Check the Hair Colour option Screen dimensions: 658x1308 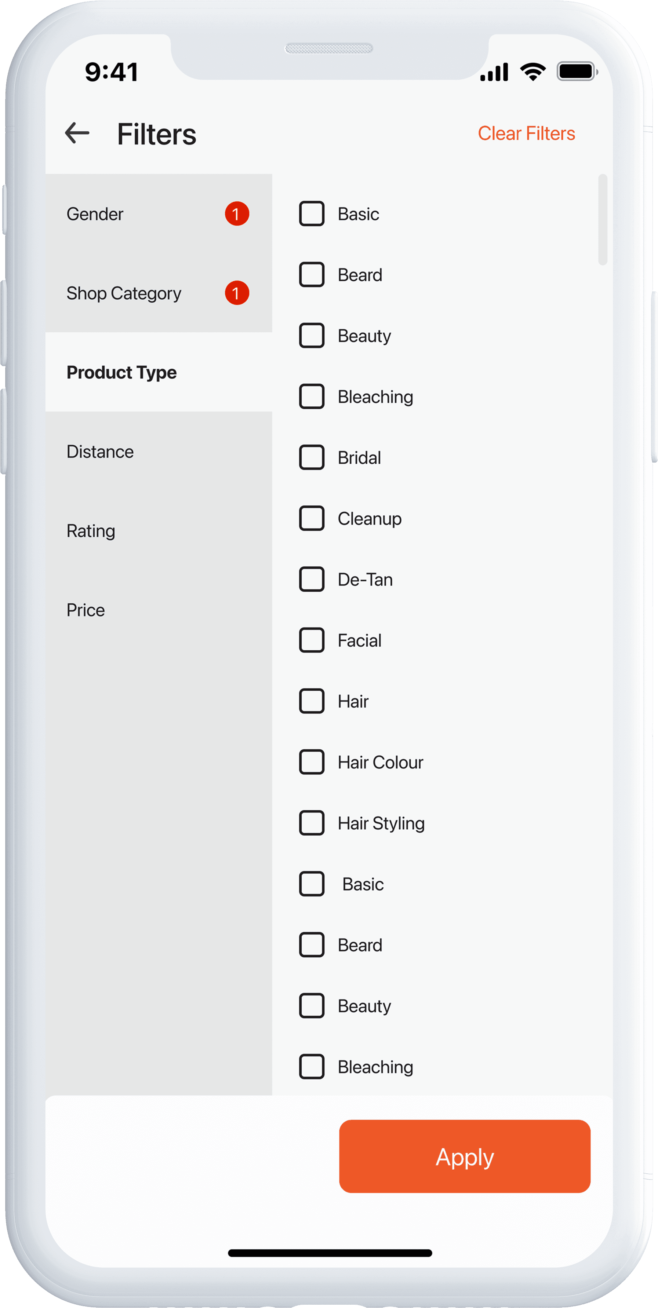(x=312, y=762)
